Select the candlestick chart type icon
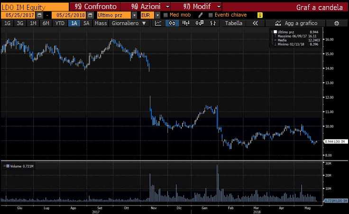This screenshot has width=349, height=214. click(x=172, y=23)
